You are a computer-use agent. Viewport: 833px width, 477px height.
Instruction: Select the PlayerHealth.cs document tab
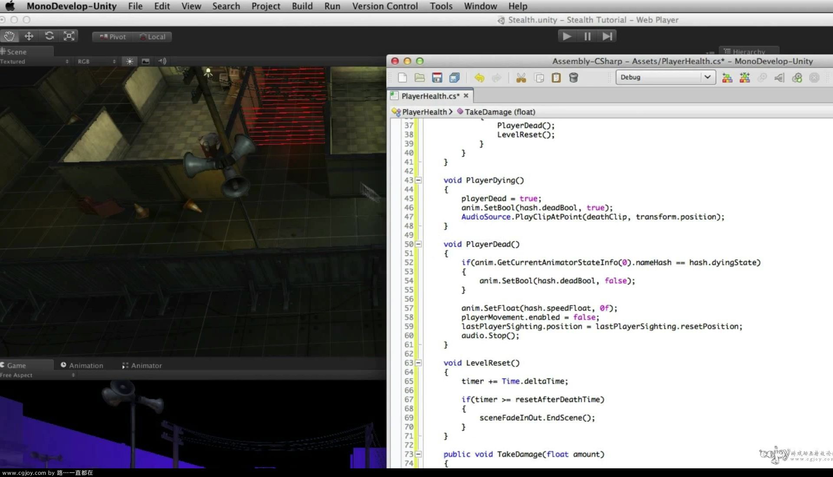430,96
